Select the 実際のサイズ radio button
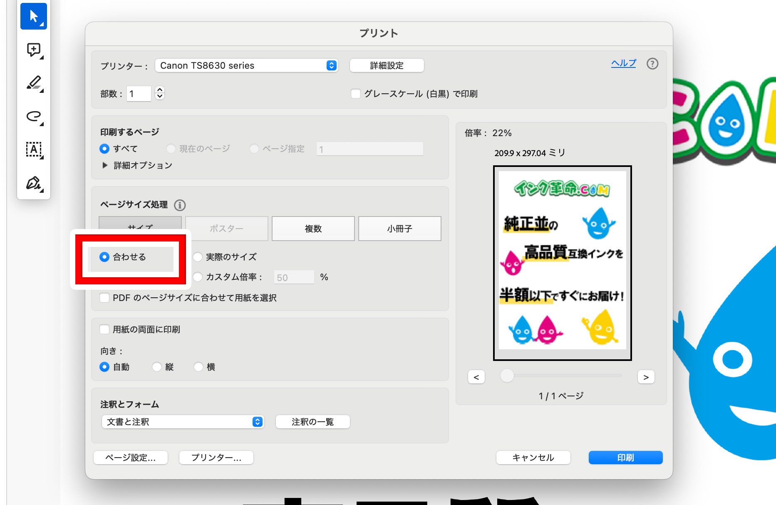Image resolution: width=776 pixels, height=505 pixels. (198, 257)
